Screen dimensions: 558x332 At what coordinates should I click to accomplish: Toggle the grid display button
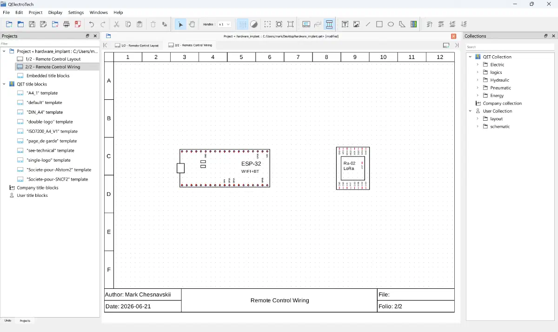[243, 24]
